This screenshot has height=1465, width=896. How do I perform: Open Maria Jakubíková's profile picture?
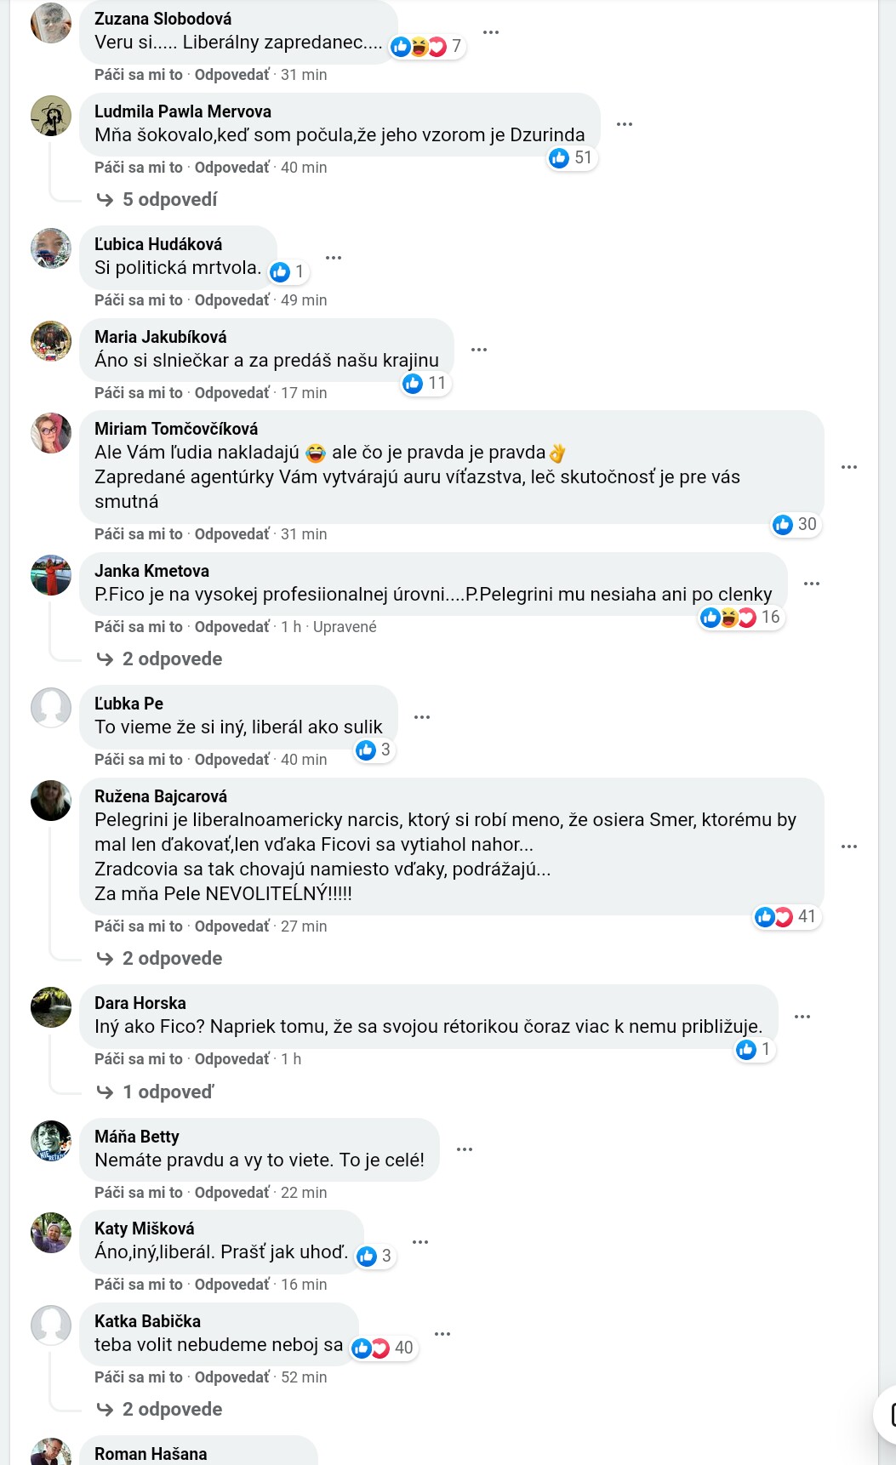click(51, 341)
